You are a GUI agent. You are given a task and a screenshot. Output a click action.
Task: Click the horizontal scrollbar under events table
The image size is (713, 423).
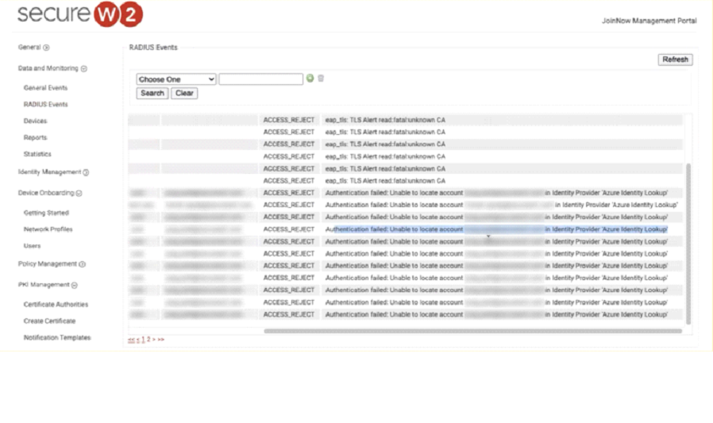click(472, 331)
